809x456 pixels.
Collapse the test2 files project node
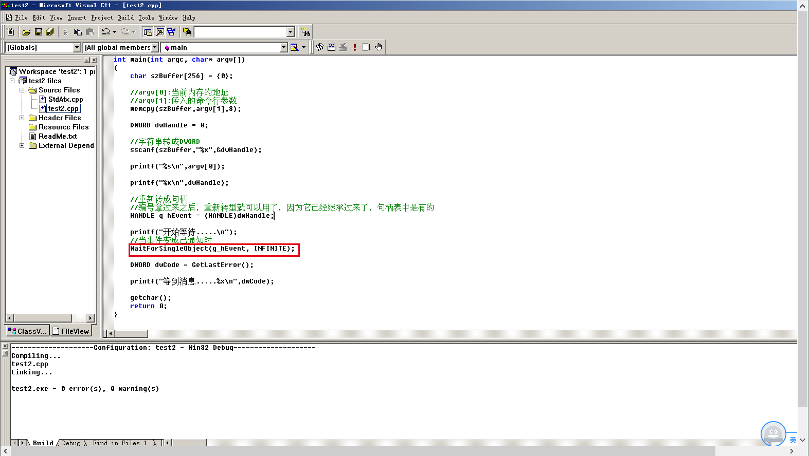[x=12, y=81]
